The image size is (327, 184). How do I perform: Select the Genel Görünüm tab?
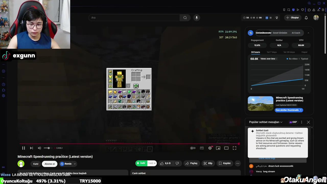tap(280, 33)
